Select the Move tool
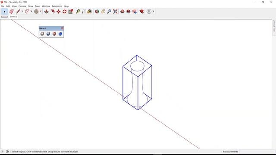This screenshot has width=276, height=155. pyautogui.click(x=59, y=12)
